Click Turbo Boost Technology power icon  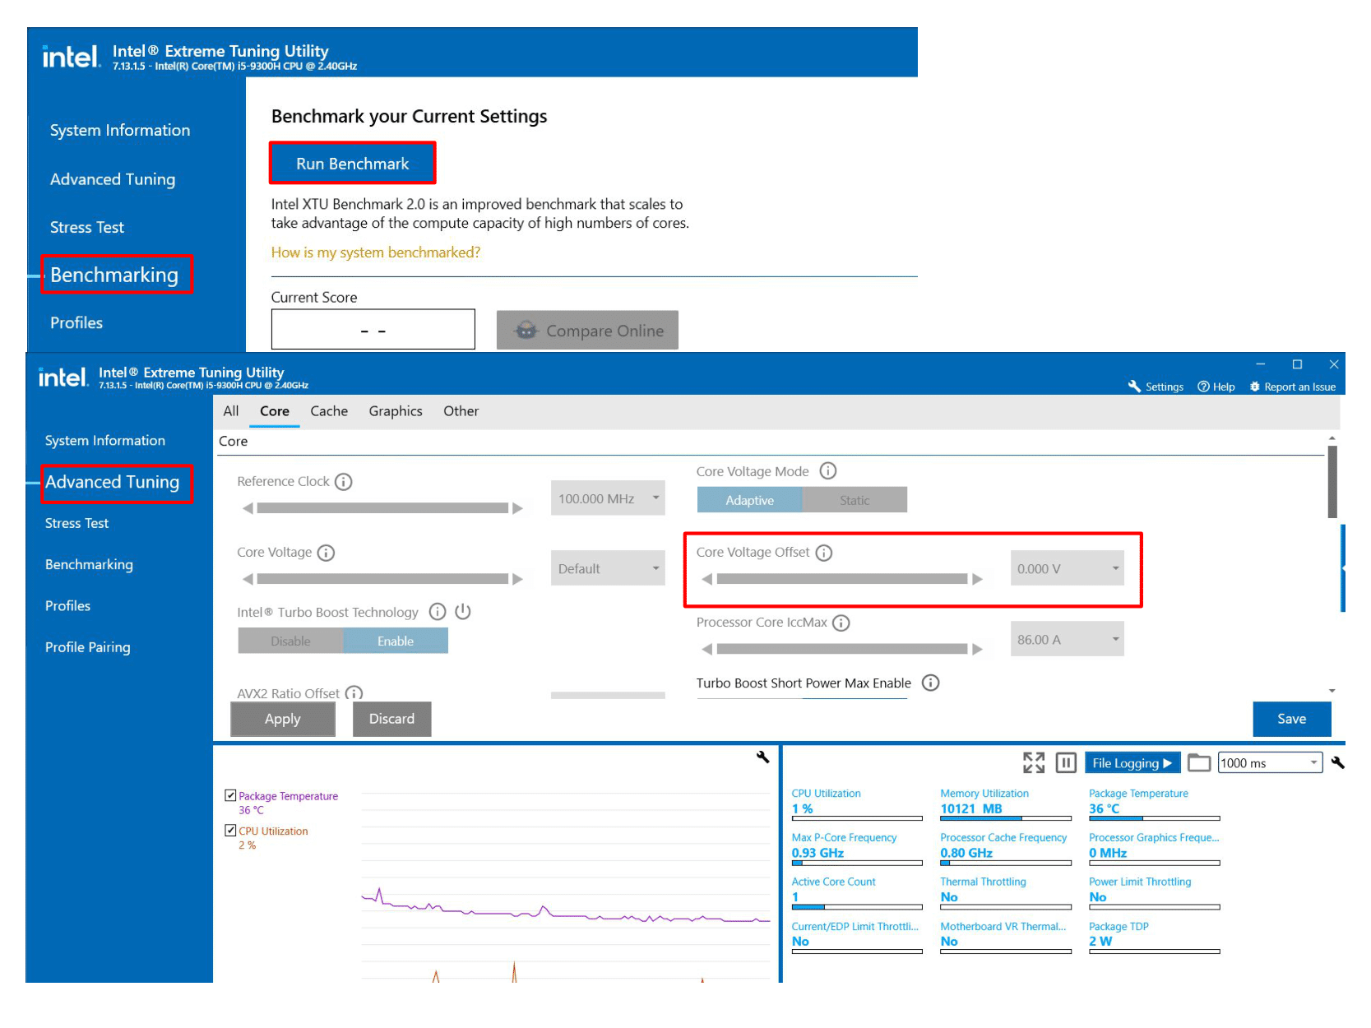pyautogui.click(x=463, y=612)
